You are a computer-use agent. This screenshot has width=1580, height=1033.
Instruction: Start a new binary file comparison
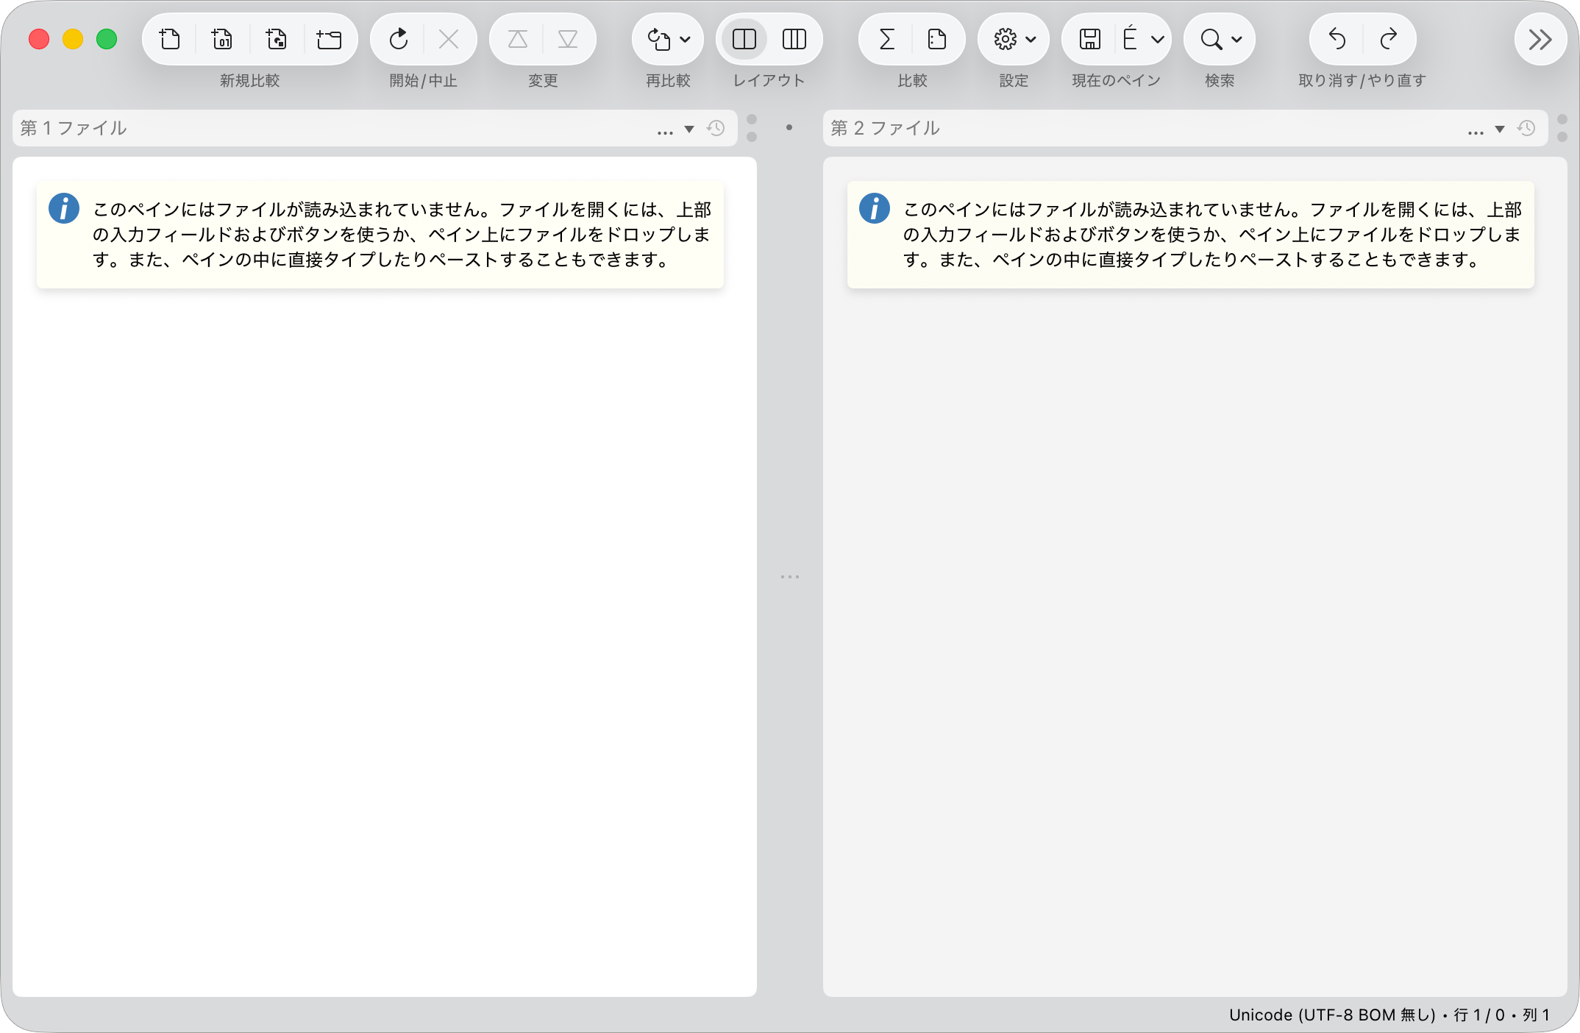222,39
